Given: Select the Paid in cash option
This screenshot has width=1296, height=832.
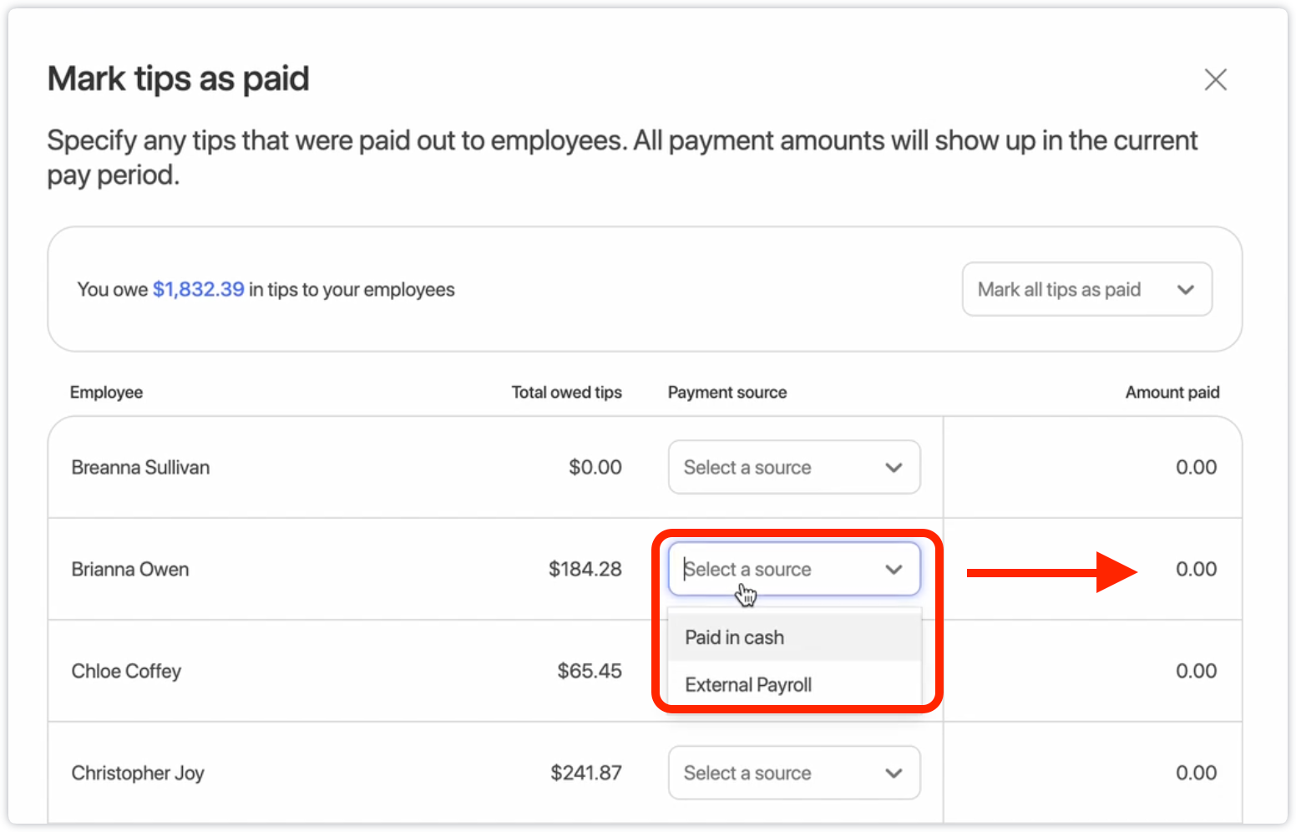Looking at the screenshot, I should click(735, 638).
